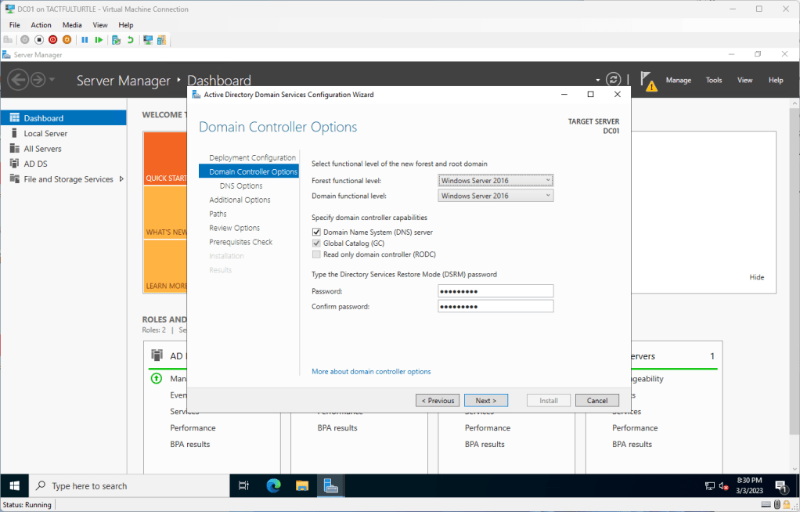Click the Task View taskbar icon

243,485
